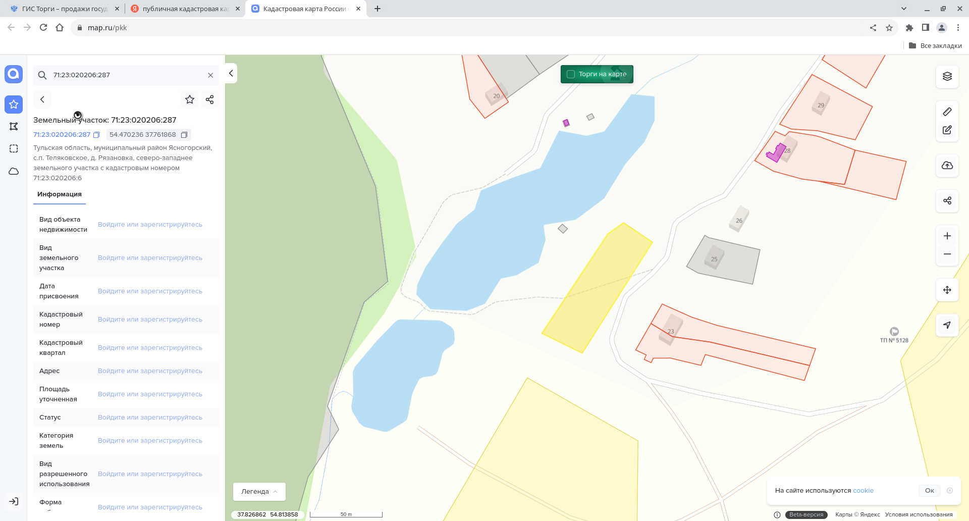Viewport: 969px width, 521px height.
Task: Select the Информация tab
Action: (60, 194)
